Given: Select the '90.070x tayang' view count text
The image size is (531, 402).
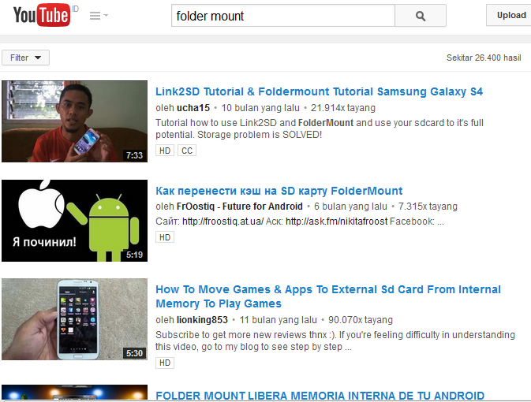Looking at the screenshot, I should pyautogui.click(x=361, y=320).
